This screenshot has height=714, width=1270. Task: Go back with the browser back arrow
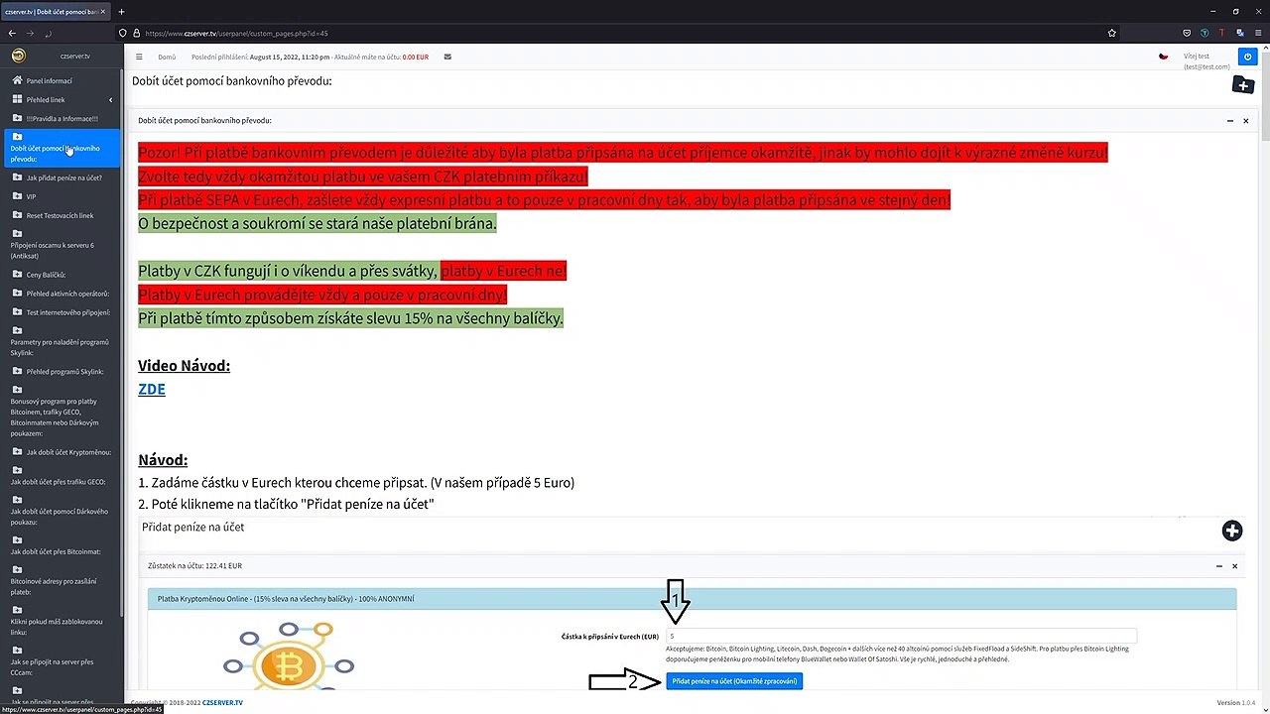click(12, 33)
